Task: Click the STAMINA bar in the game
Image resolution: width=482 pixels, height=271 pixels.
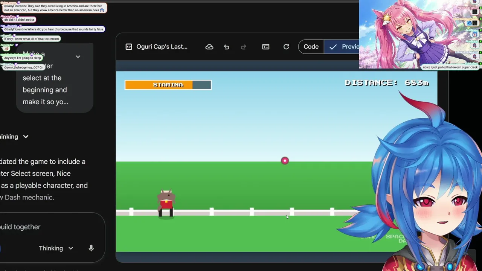Action: coord(168,85)
